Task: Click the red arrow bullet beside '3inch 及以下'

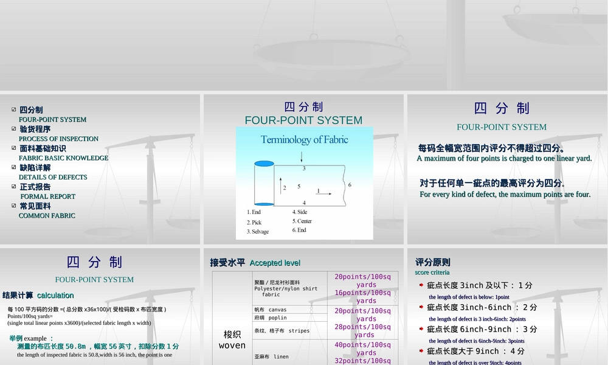Action: click(421, 285)
